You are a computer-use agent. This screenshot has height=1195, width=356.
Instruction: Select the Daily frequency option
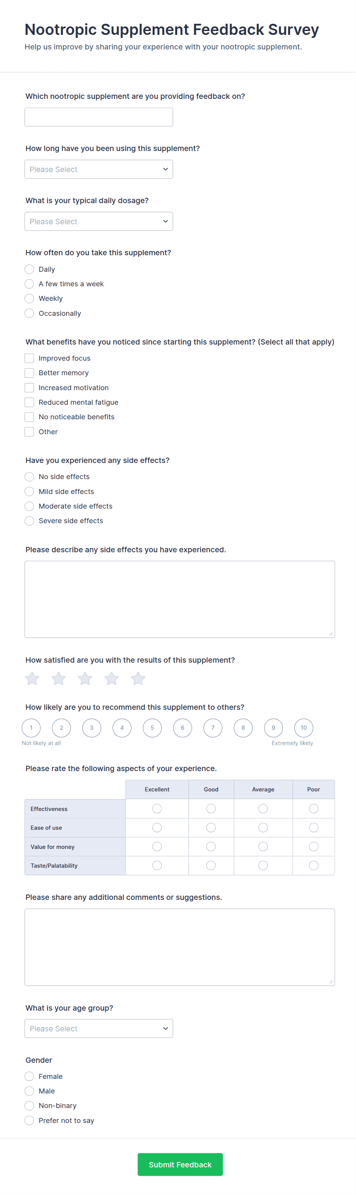click(x=29, y=269)
